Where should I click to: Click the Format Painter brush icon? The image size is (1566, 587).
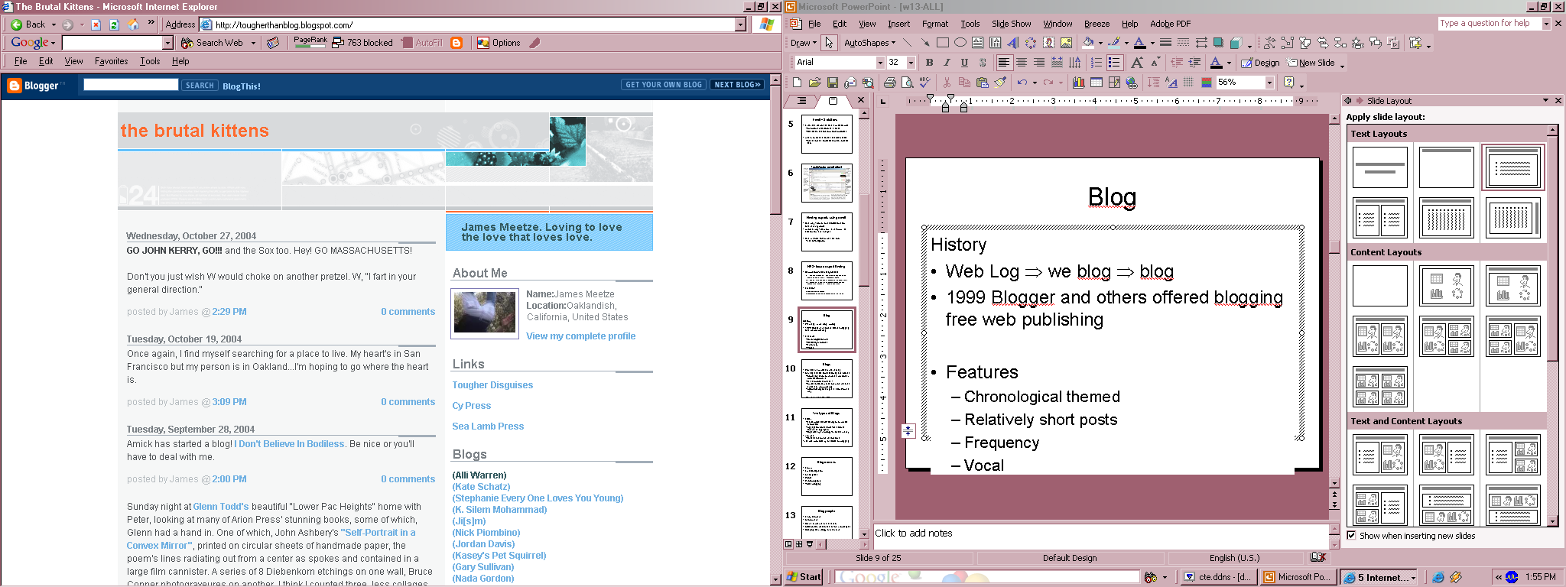point(1000,83)
